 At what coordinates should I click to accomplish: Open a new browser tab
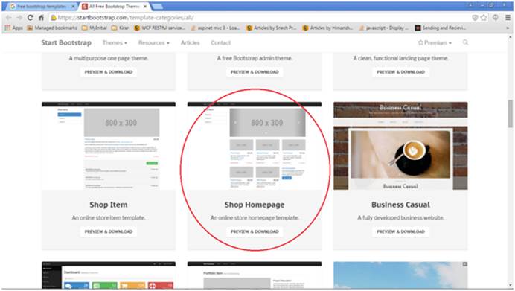[x=157, y=6]
